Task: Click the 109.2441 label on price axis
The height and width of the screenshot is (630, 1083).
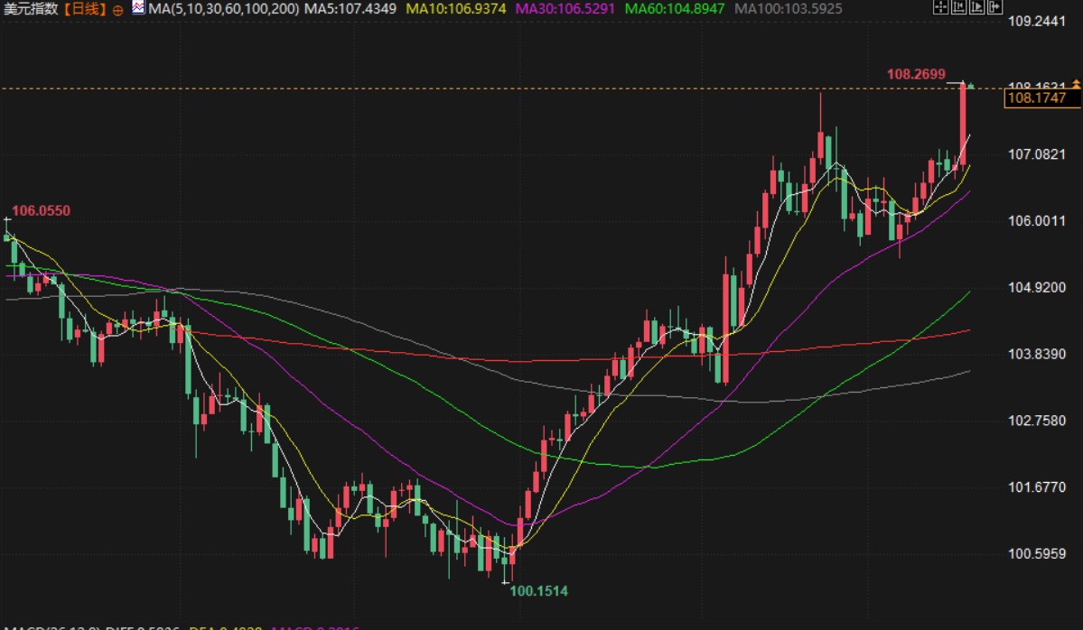Action: click(x=1038, y=21)
